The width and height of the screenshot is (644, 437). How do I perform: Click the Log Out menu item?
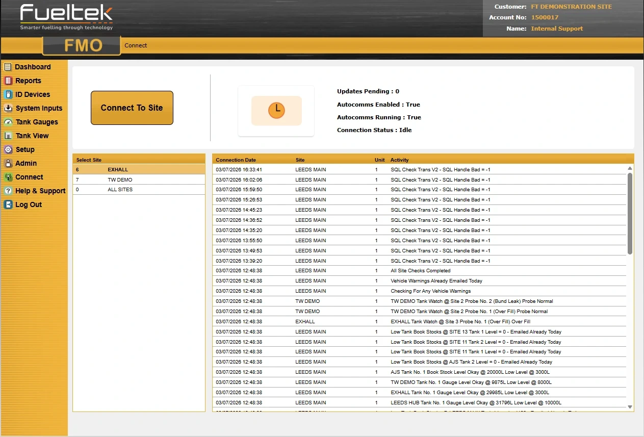point(29,204)
